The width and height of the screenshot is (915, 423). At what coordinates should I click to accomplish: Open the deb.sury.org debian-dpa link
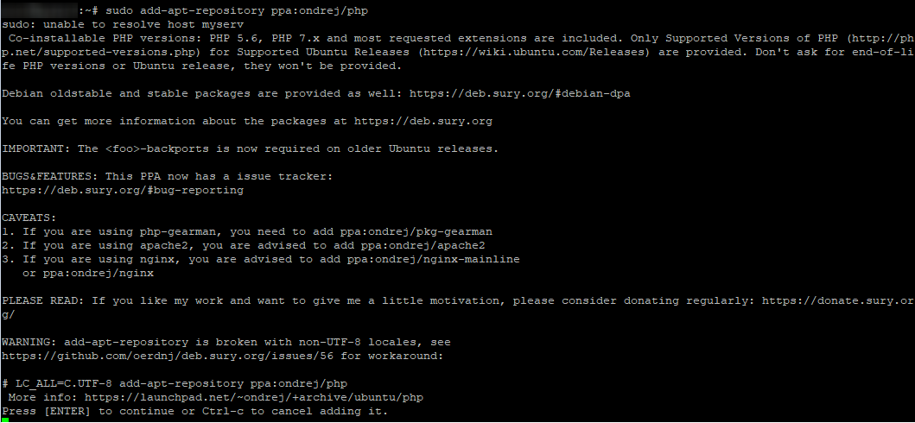pyautogui.click(x=519, y=93)
